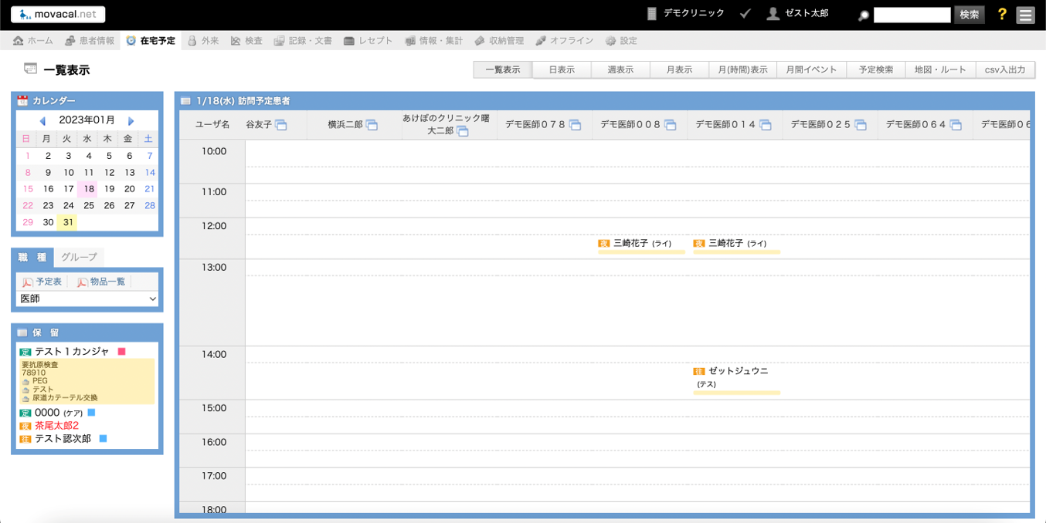
Task: Go to next month in calendar
Action: 131,121
